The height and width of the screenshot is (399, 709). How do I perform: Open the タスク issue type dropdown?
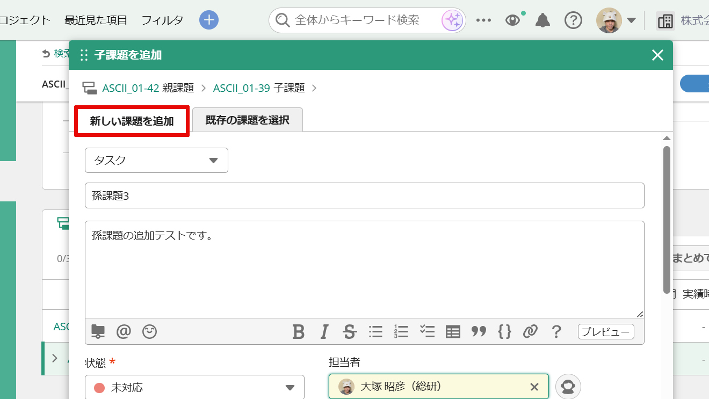pyautogui.click(x=156, y=160)
